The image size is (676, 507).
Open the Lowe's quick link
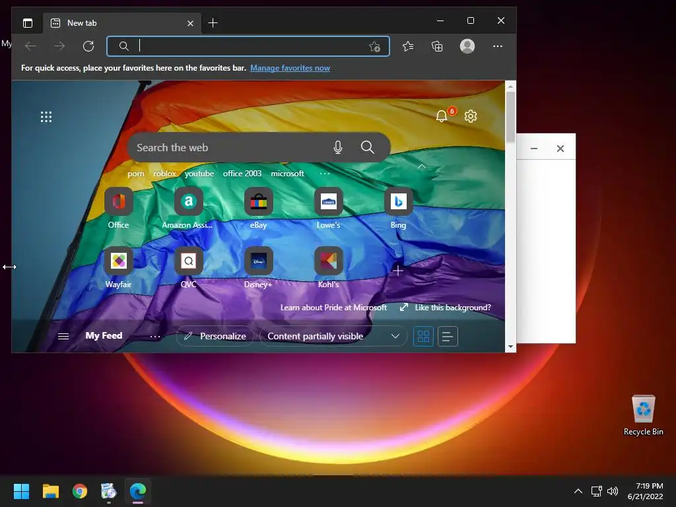point(329,208)
